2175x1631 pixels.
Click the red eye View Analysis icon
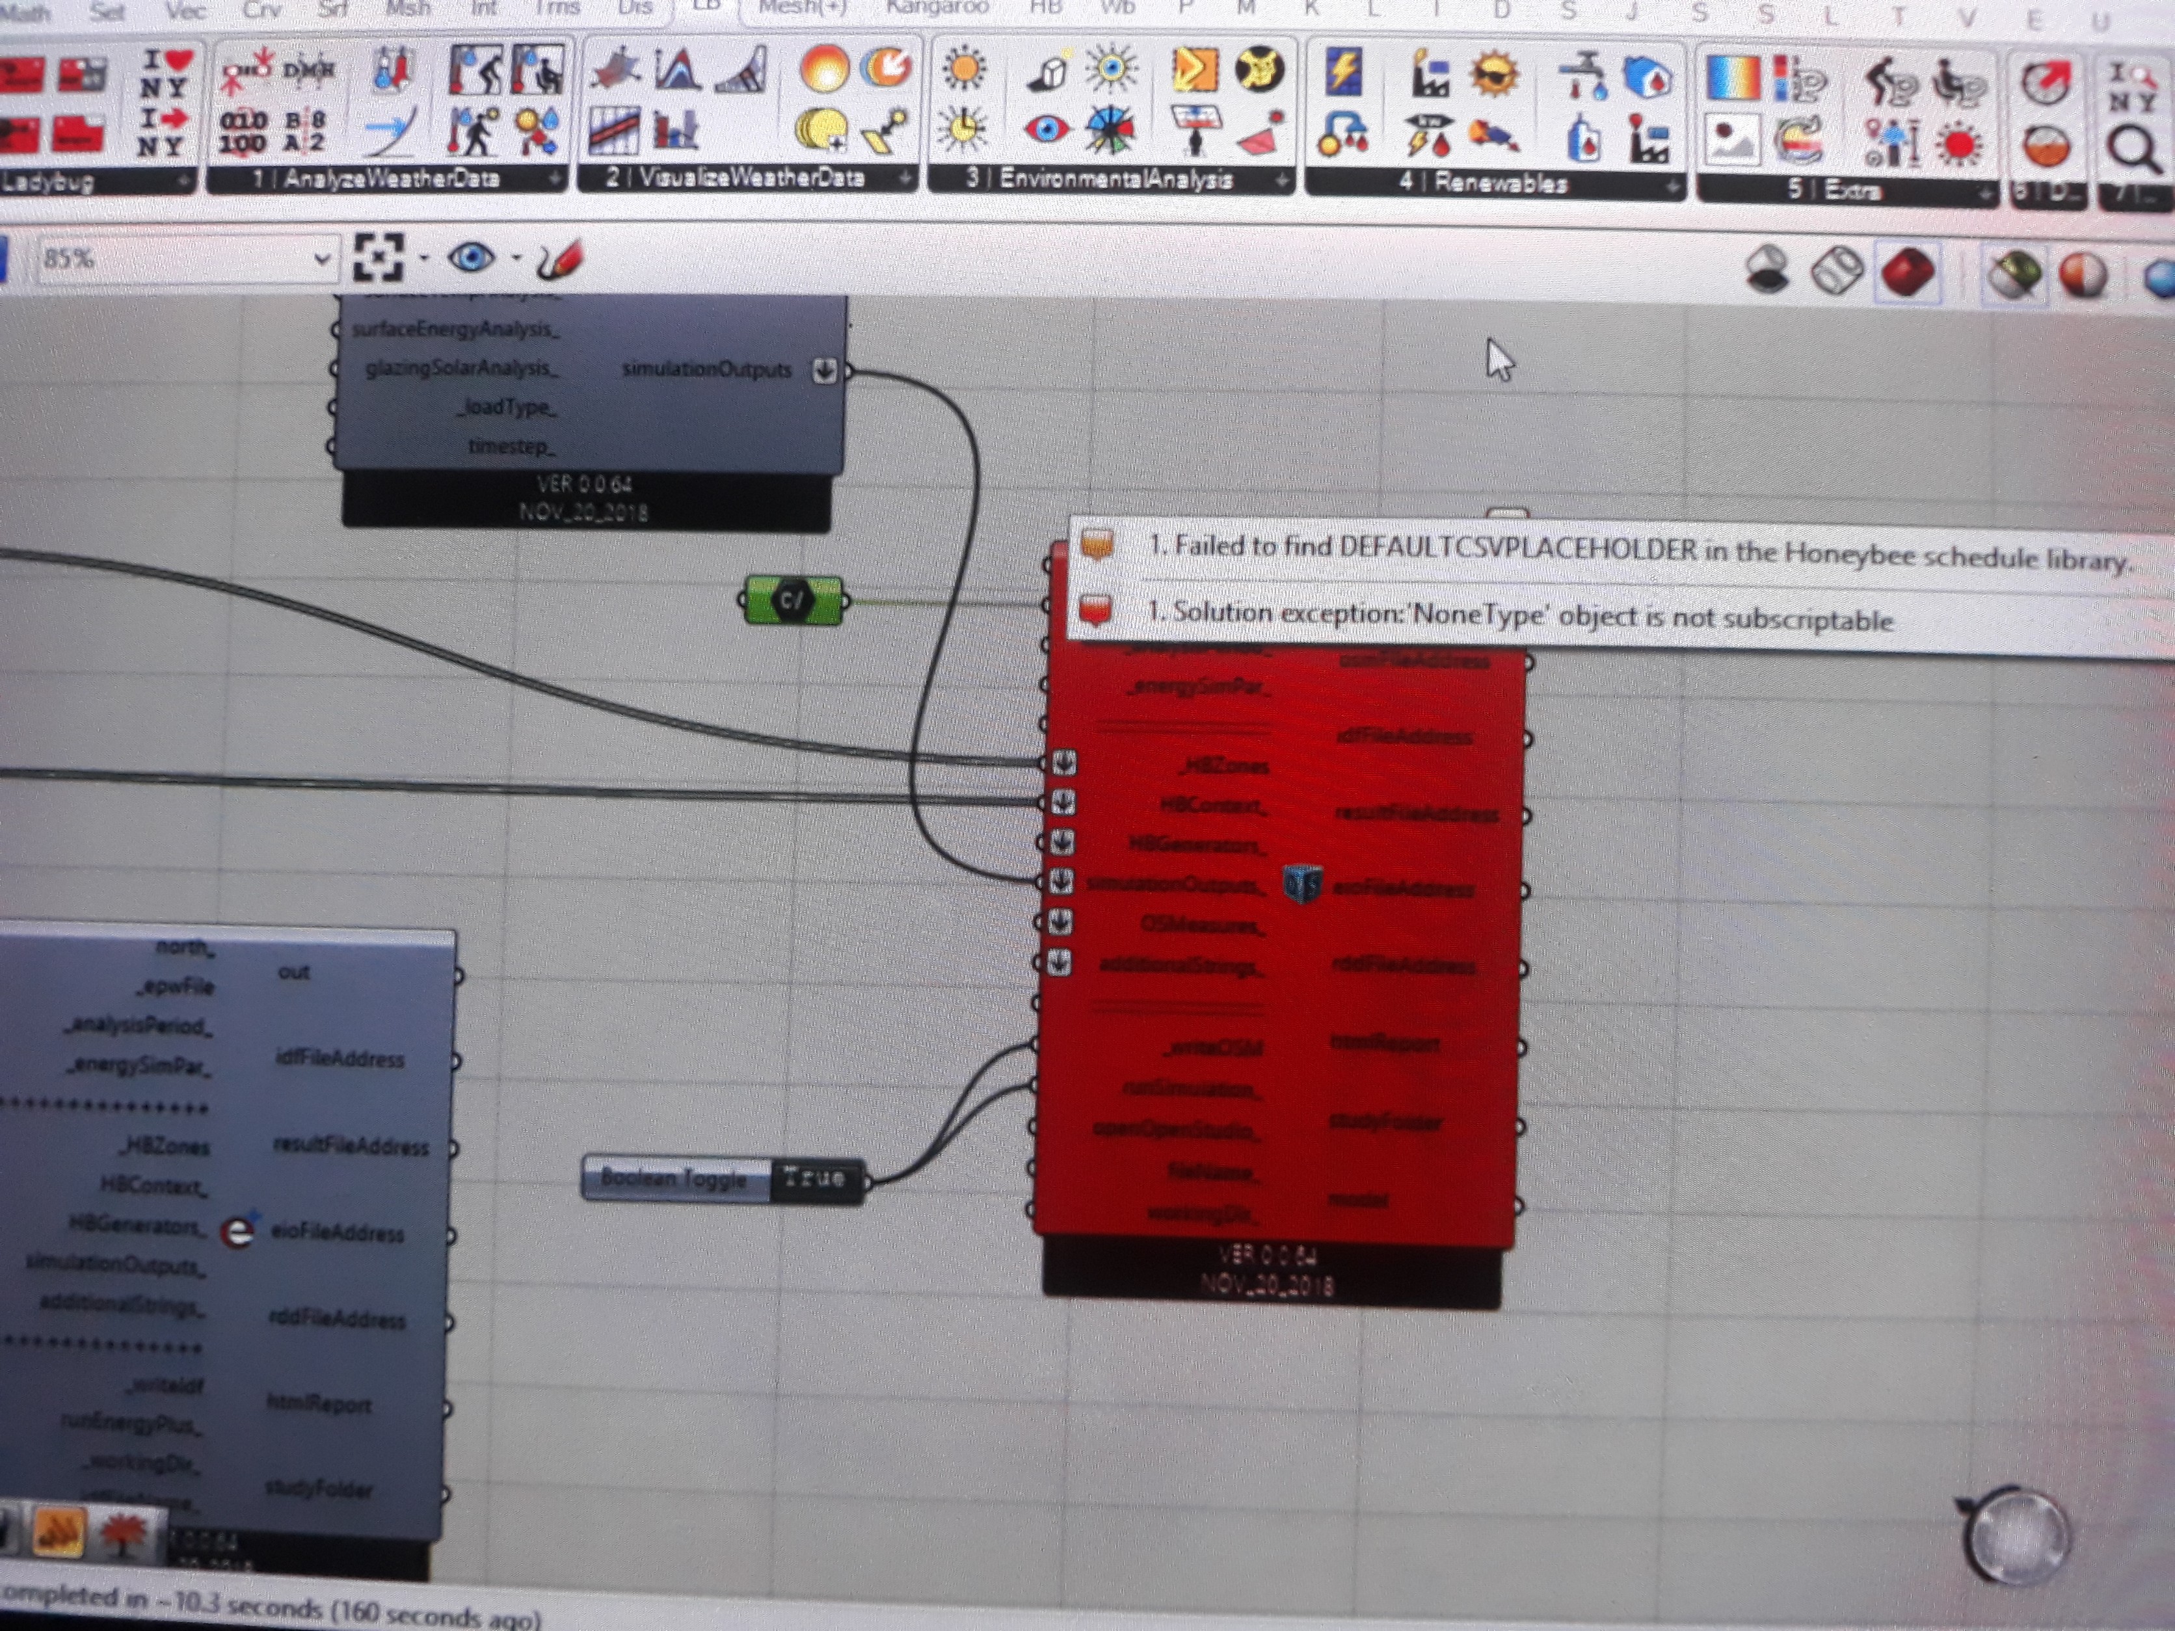1047,129
